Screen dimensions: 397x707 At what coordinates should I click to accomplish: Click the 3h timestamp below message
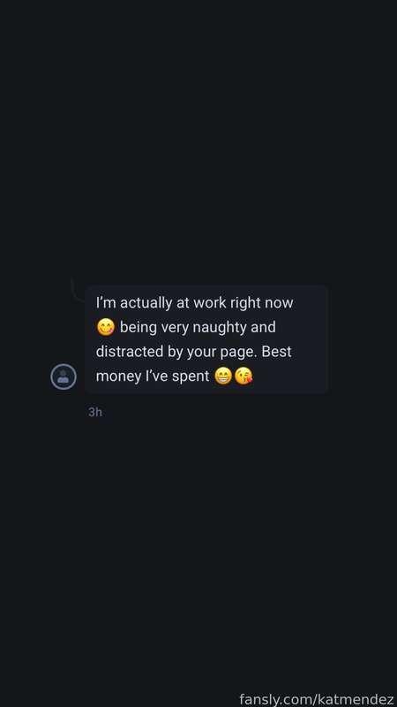point(95,412)
